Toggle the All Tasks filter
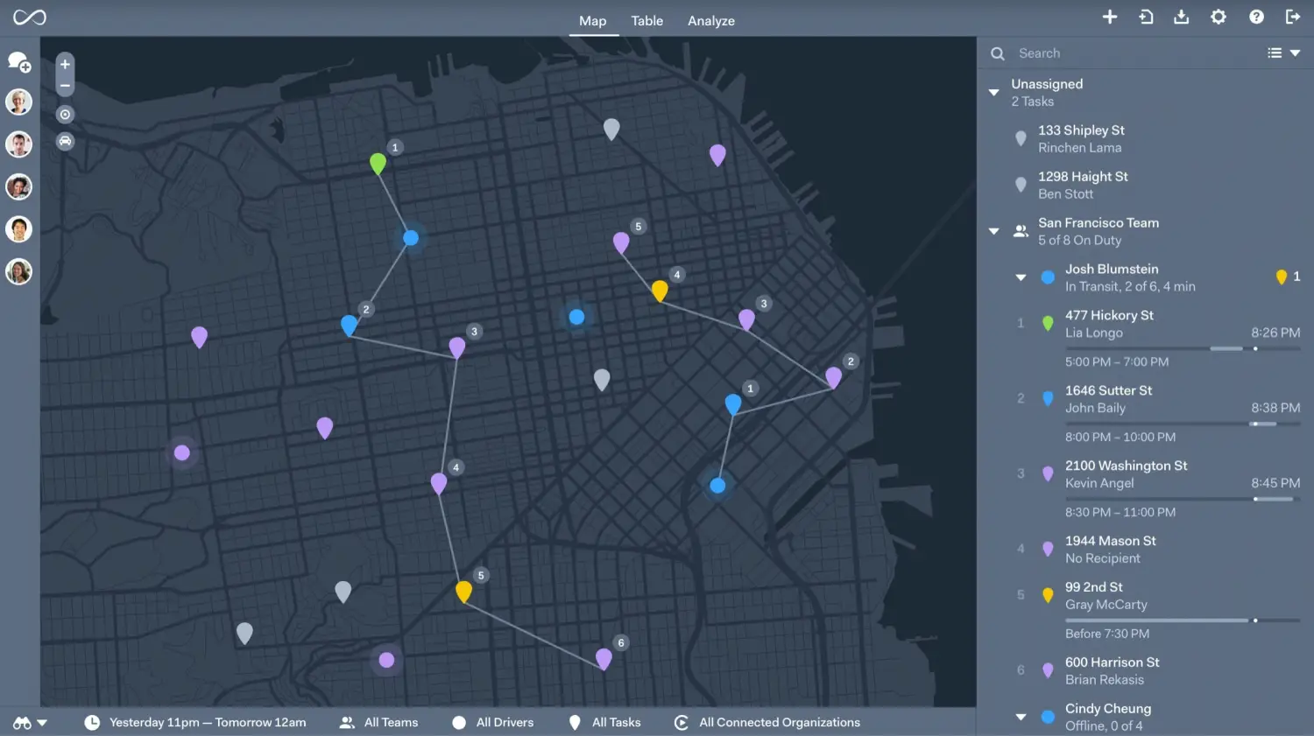 605,722
